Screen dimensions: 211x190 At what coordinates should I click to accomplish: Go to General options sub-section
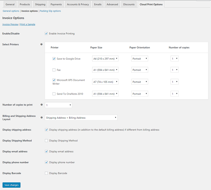pyautogui.click(x=11, y=11)
